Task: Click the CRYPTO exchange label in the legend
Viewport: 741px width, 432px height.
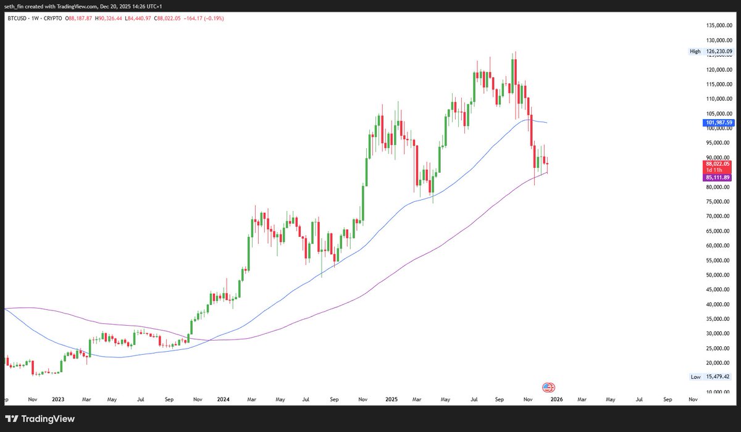Action: tap(54, 19)
